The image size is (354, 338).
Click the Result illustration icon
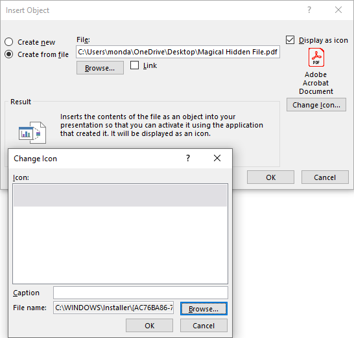tap(32, 133)
